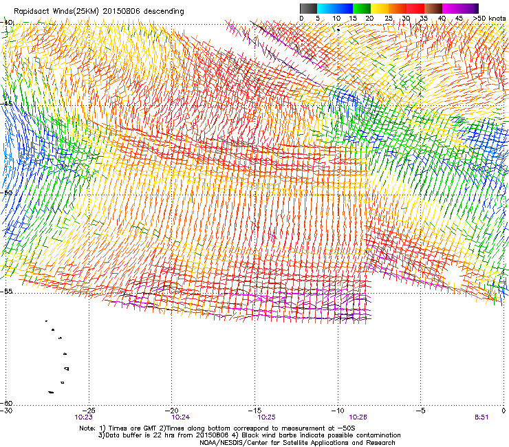Click the '15' legend speed label under the color bar
Viewport: 509px width, 447px height.
(x=353, y=19)
